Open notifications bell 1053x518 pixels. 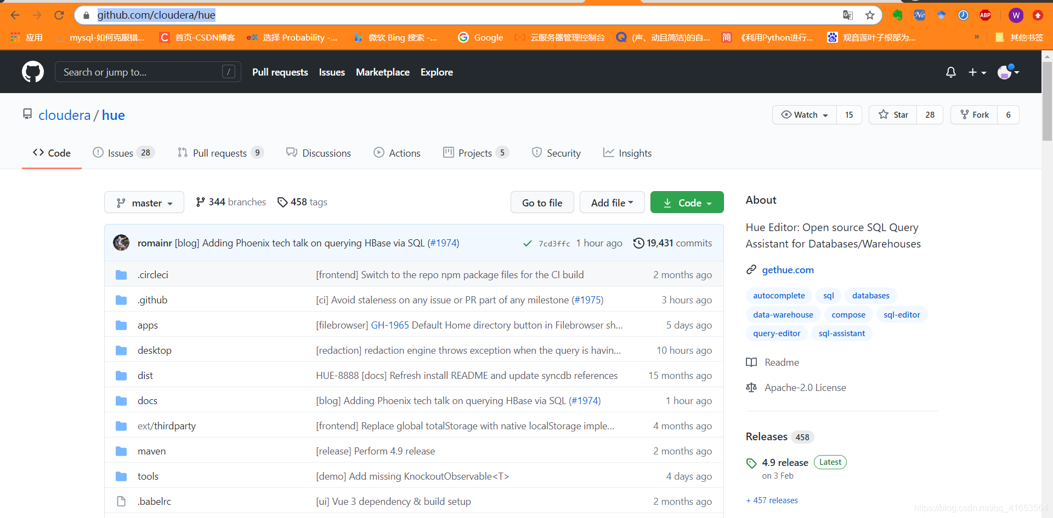tap(951, 72)
